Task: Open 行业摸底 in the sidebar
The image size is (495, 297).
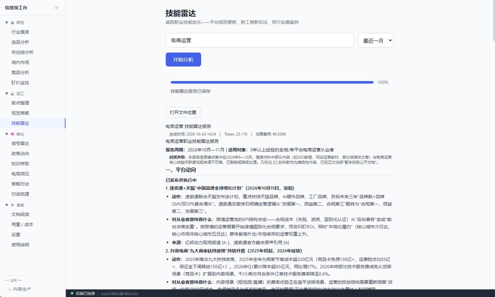Action: (x=33, y=32)
